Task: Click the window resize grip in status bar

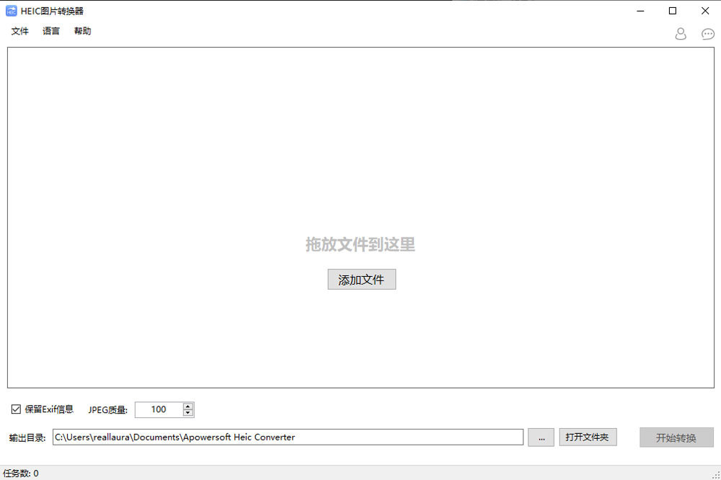Action: point(716,475)
